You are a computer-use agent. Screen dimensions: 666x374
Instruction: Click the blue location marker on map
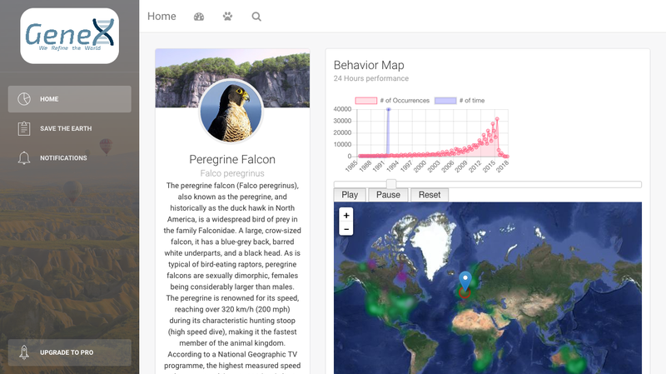click(x=465, y=282)
